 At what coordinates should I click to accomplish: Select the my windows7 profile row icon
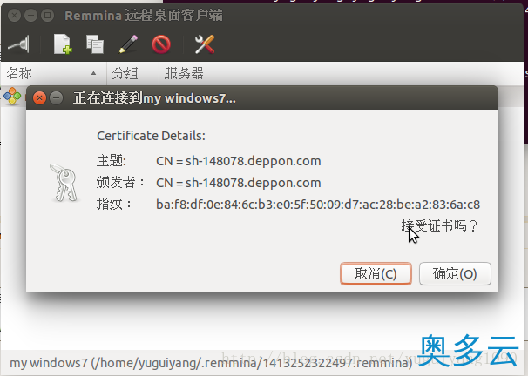(x=12, y=96)
